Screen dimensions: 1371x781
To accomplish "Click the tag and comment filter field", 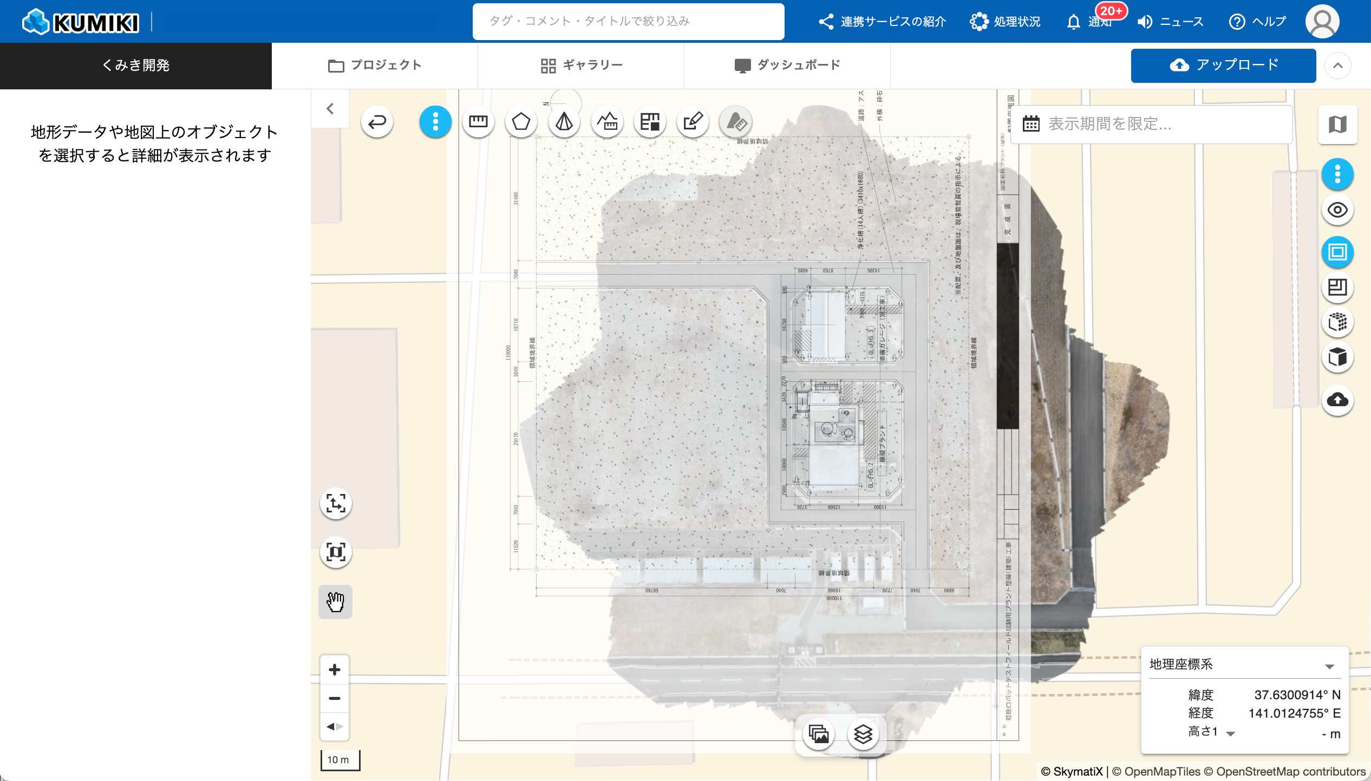I will click(628, 21).
